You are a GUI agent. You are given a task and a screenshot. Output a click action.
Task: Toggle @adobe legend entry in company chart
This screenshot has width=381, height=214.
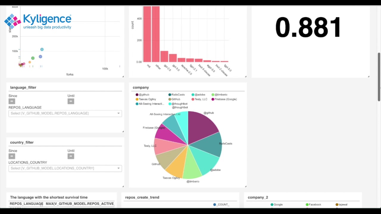click(x=198, y=95)
